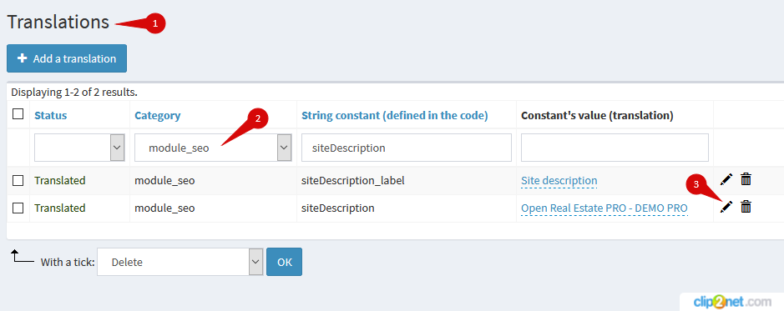Sort by String constant column header

pyautogui.click(x=395, y=115)
